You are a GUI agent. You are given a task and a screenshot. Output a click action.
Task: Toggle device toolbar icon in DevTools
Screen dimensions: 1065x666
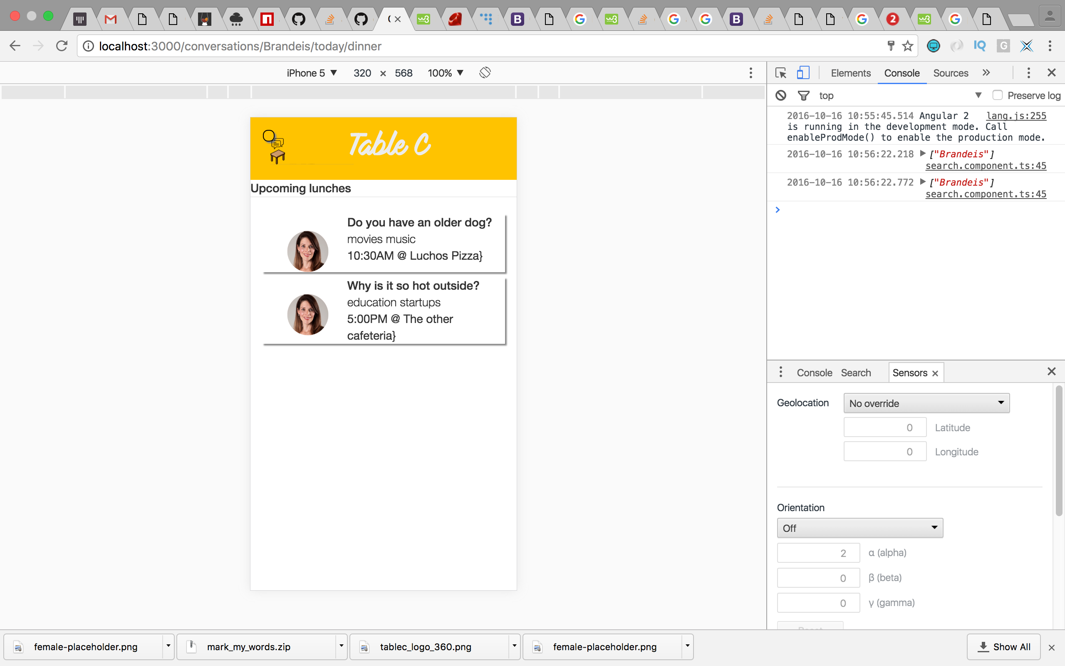click(803, 73)
